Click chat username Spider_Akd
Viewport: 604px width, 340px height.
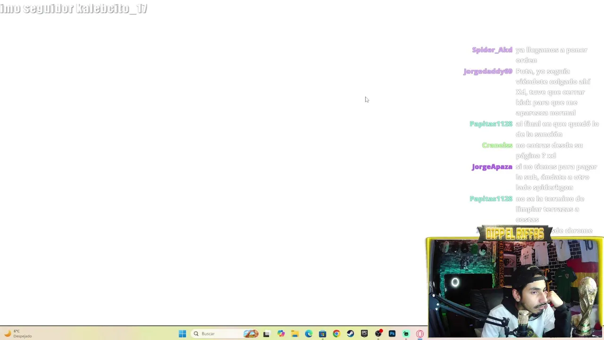[492, 50]
